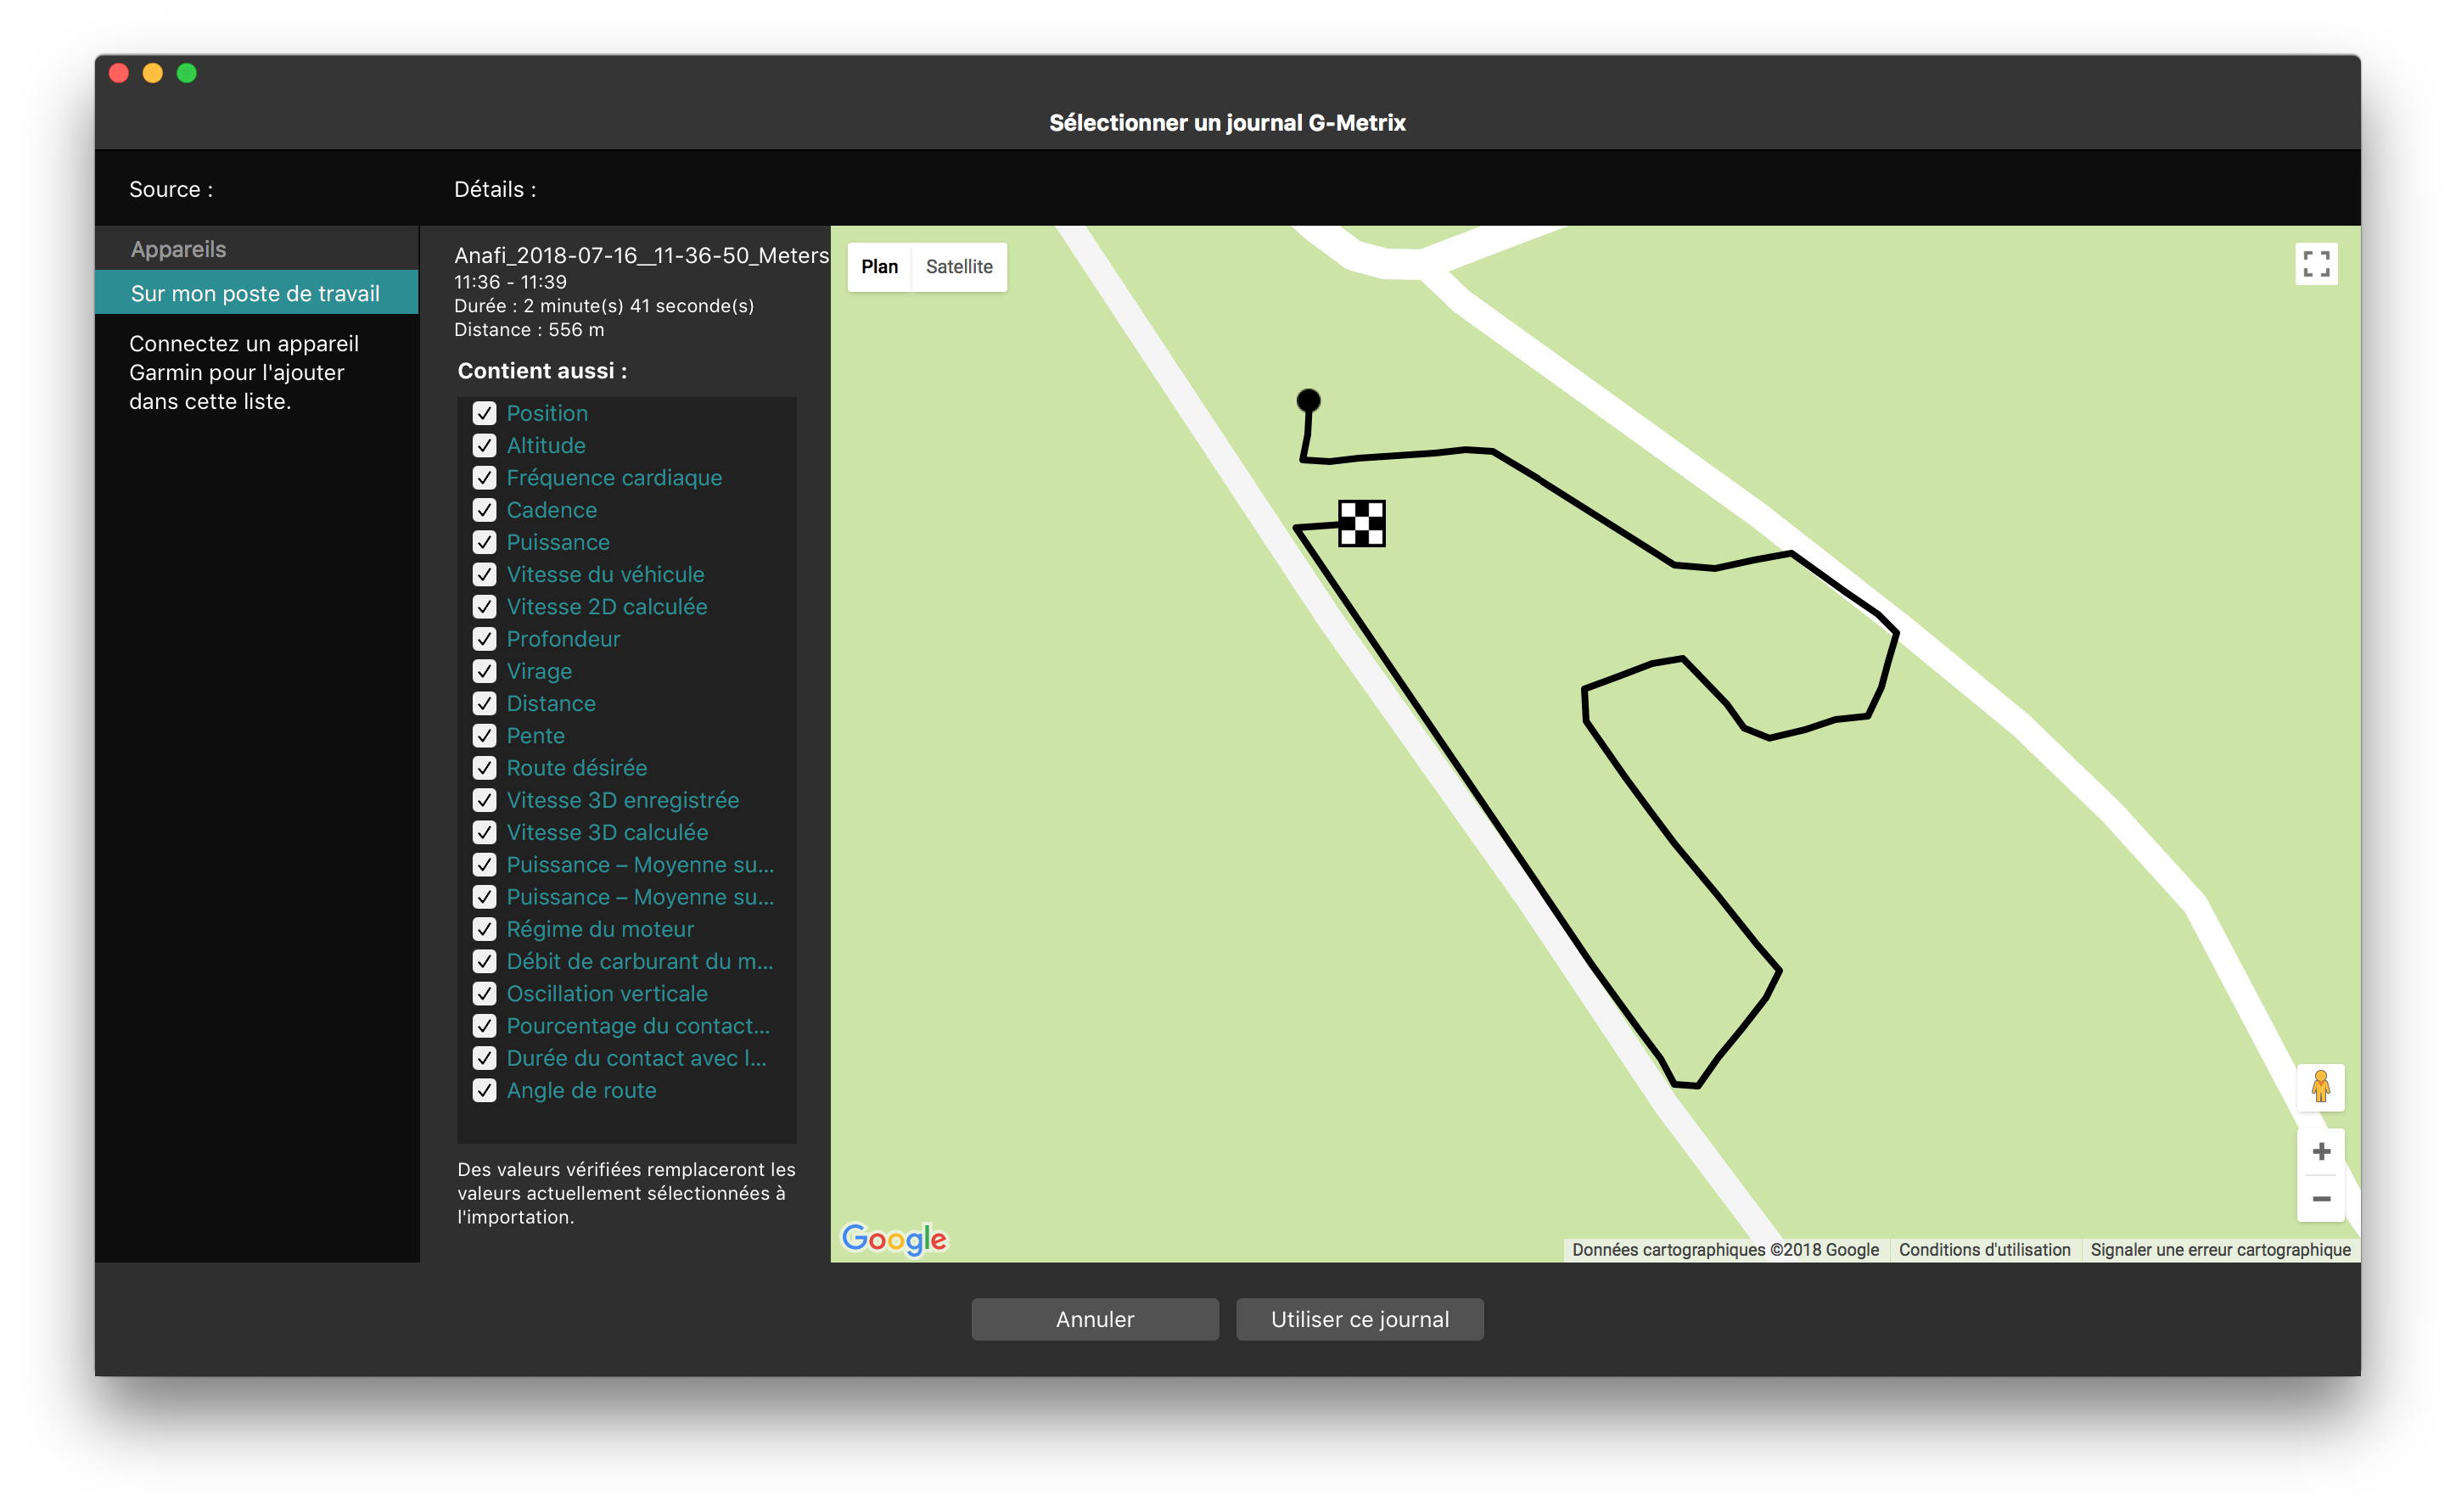Toggle Vitesse du véhicule checkbox
The image size is (2456, 1512).
click(484, 574)
